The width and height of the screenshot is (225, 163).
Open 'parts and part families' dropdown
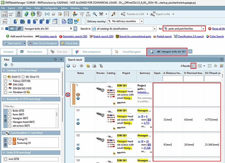(203, 29)
